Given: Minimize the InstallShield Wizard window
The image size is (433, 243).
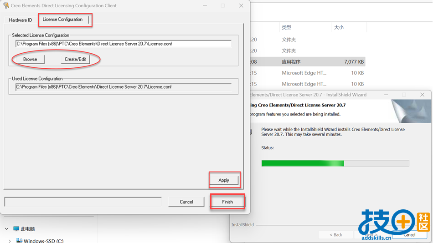Looking at the screenshot, I should point(386,95).
